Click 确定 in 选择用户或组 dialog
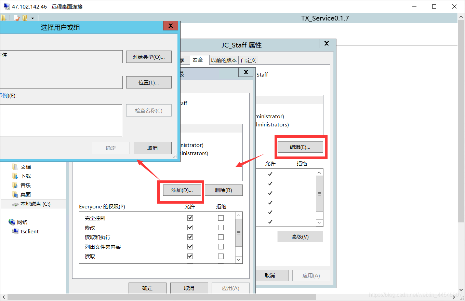This screenshot has width=465, height=301. tap(111, 148)
